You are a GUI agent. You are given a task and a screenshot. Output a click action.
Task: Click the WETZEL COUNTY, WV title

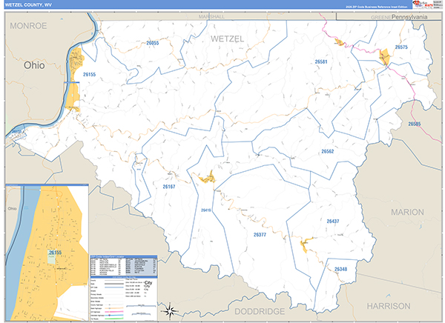27,4
